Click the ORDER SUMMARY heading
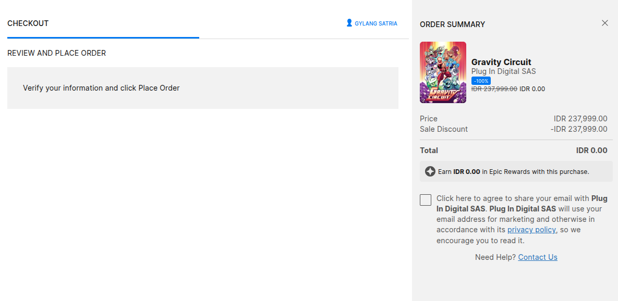Viewport: 618px width, 301px height. pyautogui.click(x=452, y=24)
